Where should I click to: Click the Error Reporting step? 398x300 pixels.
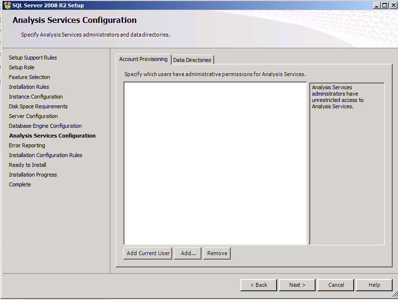27,145
